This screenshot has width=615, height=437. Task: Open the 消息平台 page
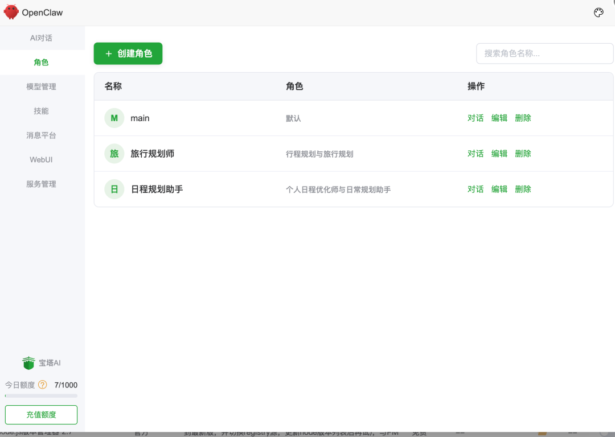click(x=41, y=135)
